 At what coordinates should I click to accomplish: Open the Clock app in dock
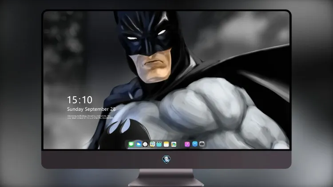145,144
